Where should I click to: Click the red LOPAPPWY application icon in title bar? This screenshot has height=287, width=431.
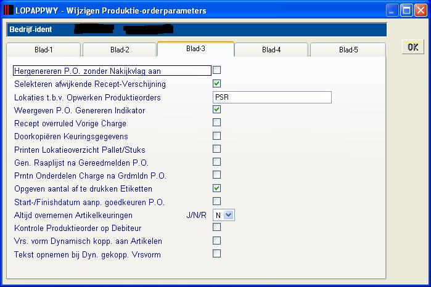pyautogui.click(x=8, y=10)
